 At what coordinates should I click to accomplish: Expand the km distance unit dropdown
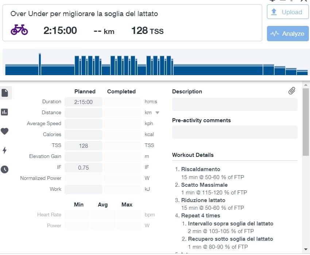pos(157,113)
